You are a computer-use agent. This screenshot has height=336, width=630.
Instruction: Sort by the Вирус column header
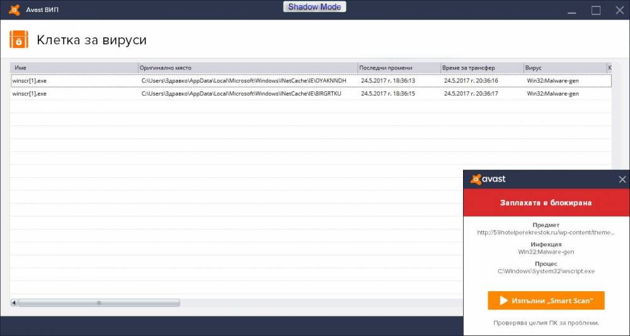(565, 68)
